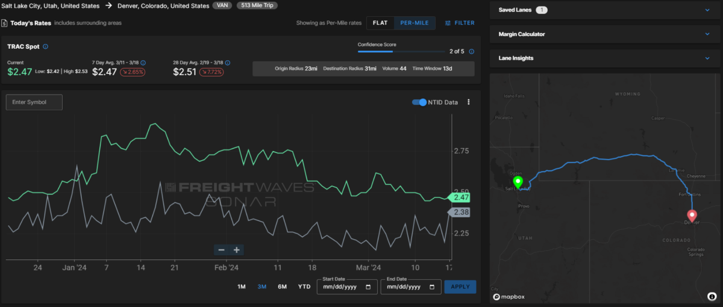Click the Destination Radius 31mi value

coord(370,69)
